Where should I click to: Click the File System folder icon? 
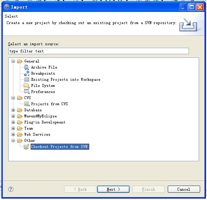(27, 85)
